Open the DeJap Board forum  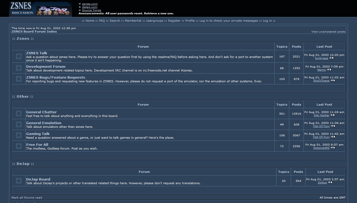(x=38, y=179)
